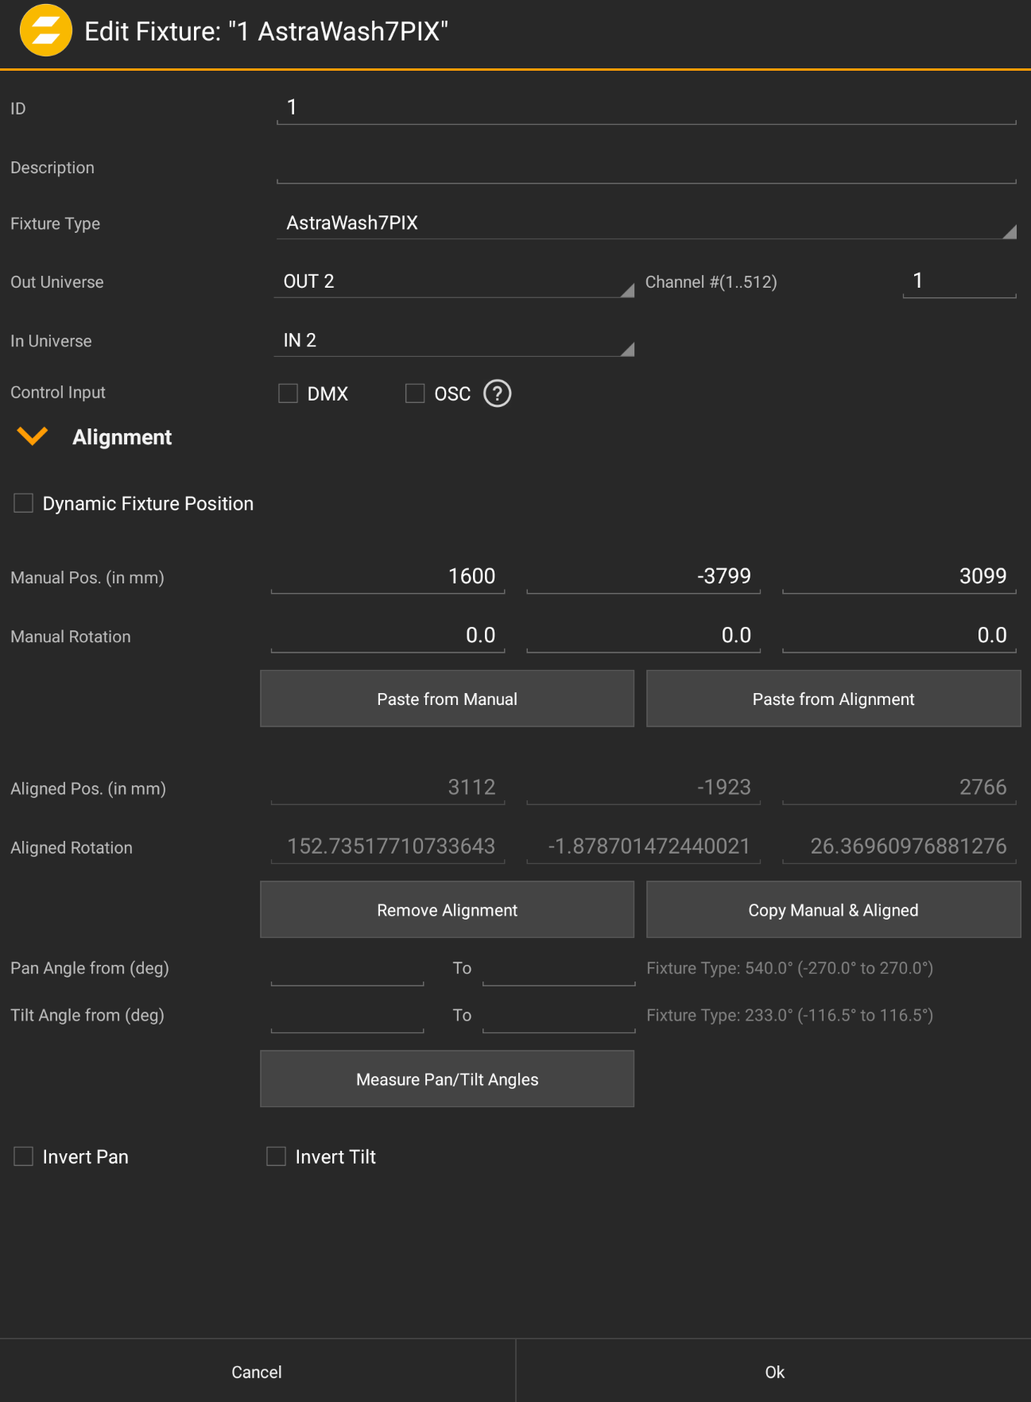
Task: Click the Aligned Pos. value 3112
Action: click(388, 788)
